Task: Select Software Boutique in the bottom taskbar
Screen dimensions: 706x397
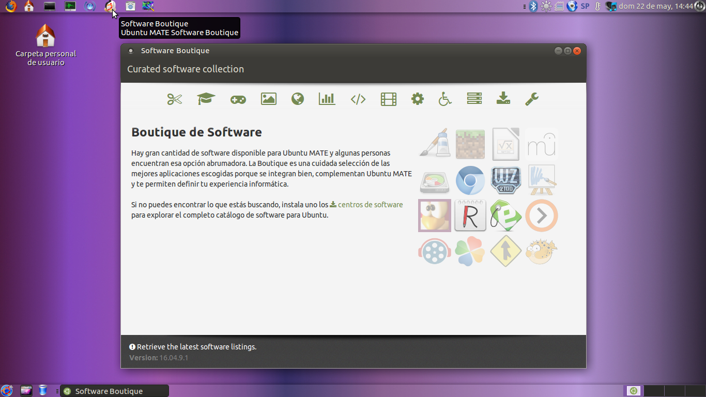Action: click(x=114, y=391)
